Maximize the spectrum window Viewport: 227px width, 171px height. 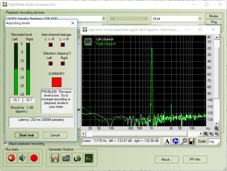click(200, 29)
